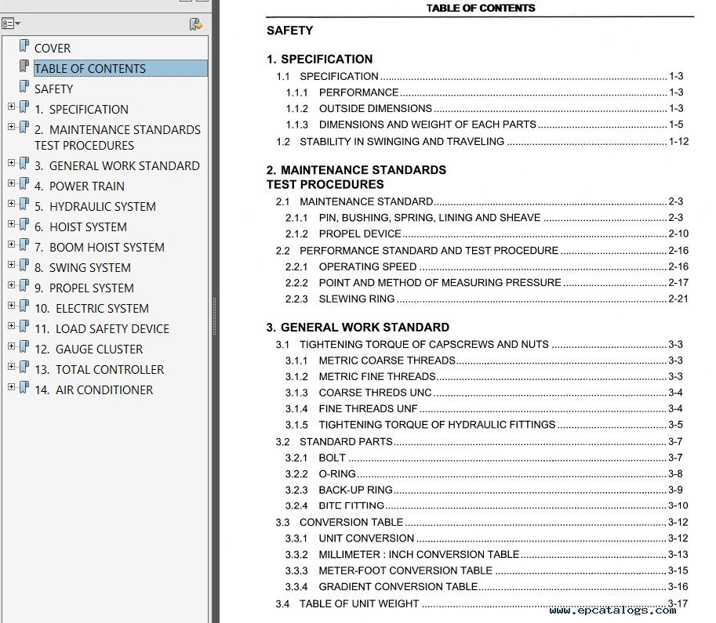Open the COVER bookmark
Viewport: 716px width, 623px height.
coord(53,49)
